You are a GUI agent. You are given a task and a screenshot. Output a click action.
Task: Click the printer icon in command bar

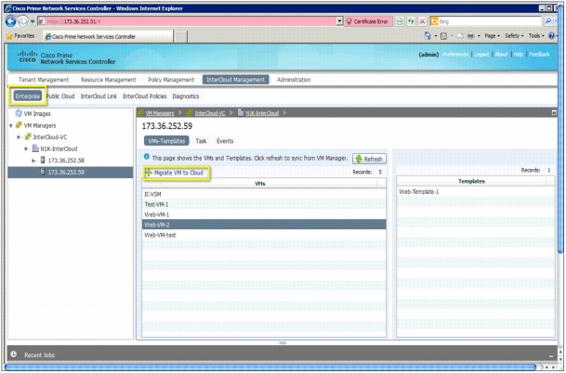coord(470,35)
